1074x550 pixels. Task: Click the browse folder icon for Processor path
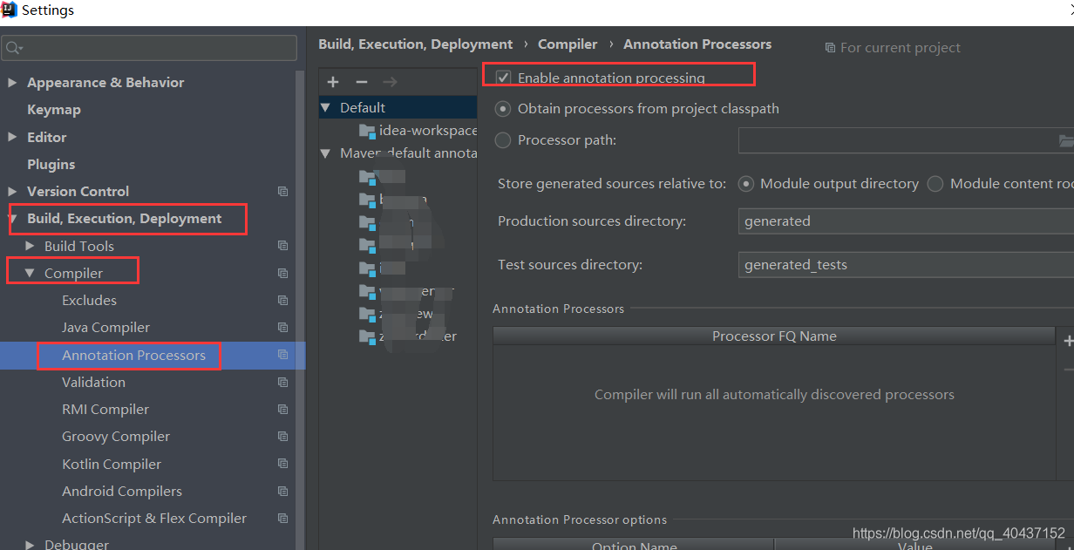(x=1066, y=140)
